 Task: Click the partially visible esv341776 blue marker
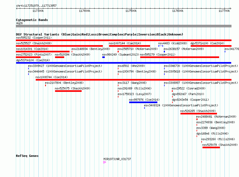[225, 52]
